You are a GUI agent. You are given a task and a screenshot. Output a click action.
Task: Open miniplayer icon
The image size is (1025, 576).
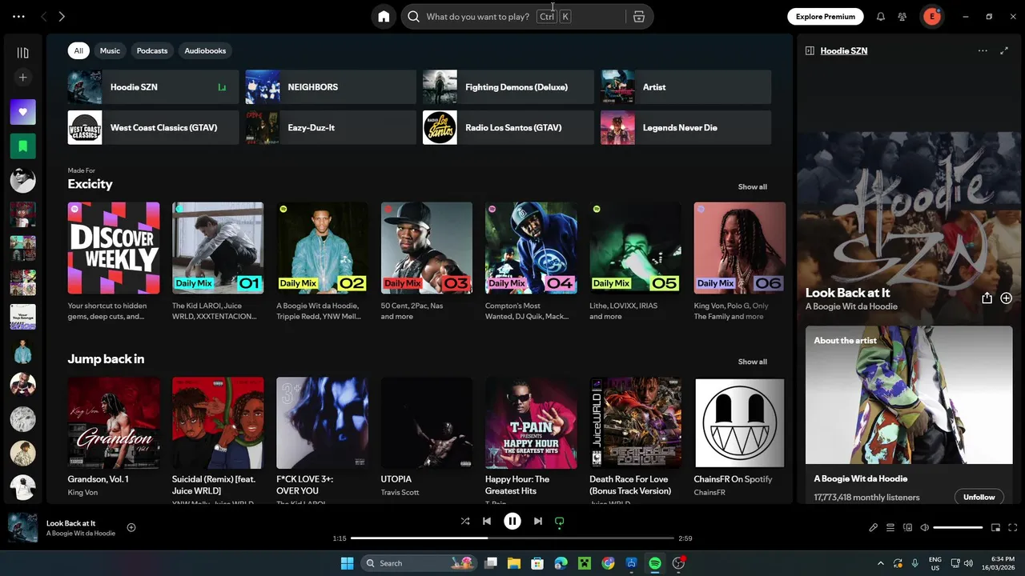[x=995, y=527]
